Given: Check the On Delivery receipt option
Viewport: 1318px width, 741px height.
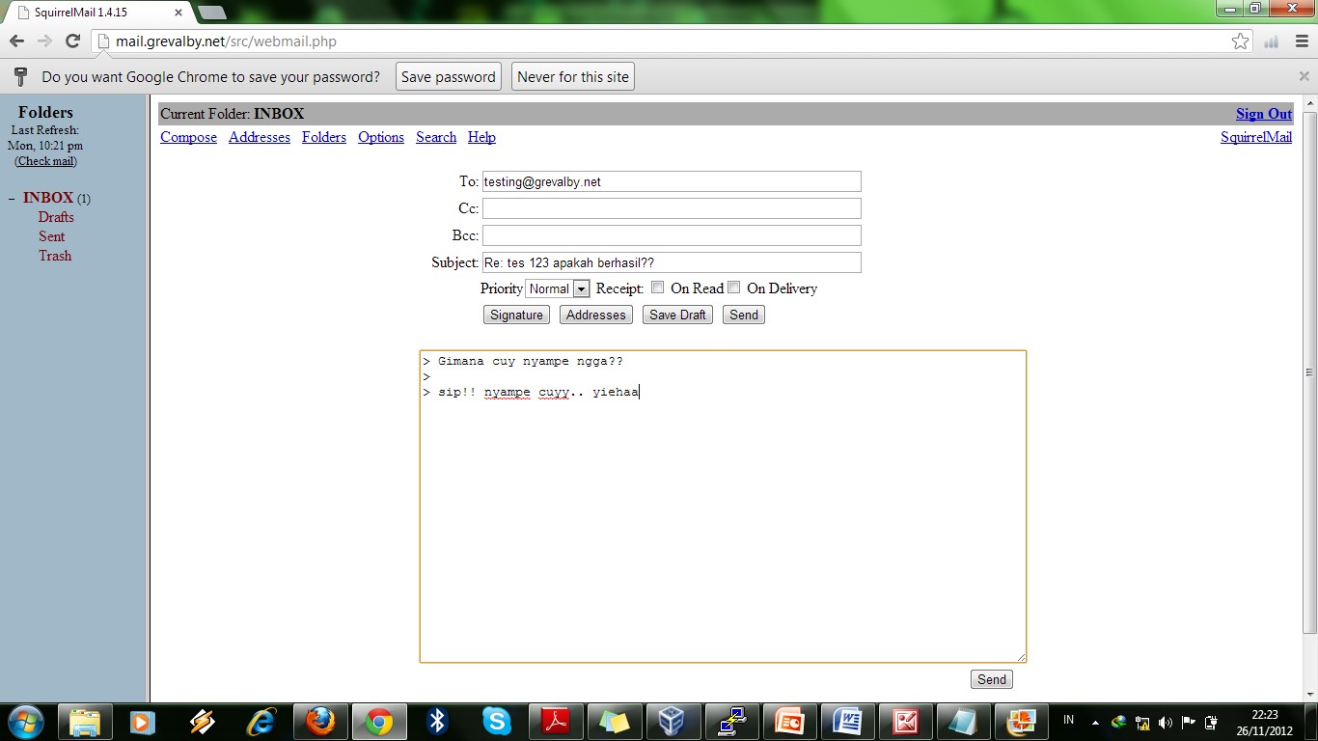Looking at the screenshot, I should point(734,287).
